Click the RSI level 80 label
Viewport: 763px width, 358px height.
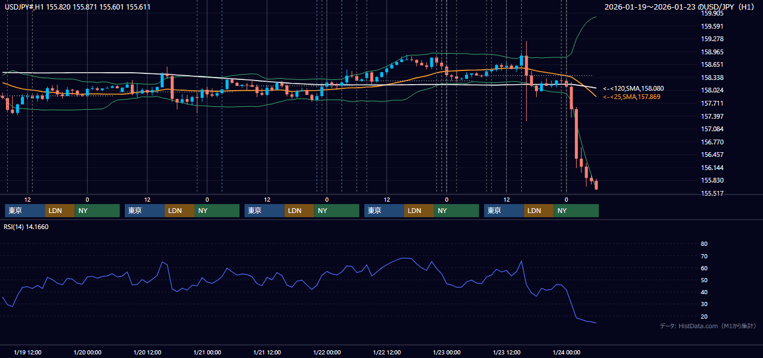click(x=704, y=244)
